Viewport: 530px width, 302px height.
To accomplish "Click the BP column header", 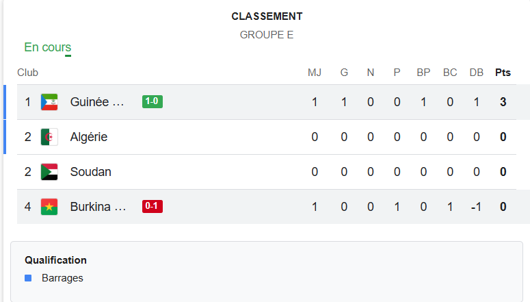I will click(x=423, y=73).
